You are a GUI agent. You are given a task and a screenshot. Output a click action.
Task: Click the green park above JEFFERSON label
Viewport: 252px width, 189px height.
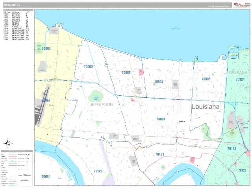point(96,96)
